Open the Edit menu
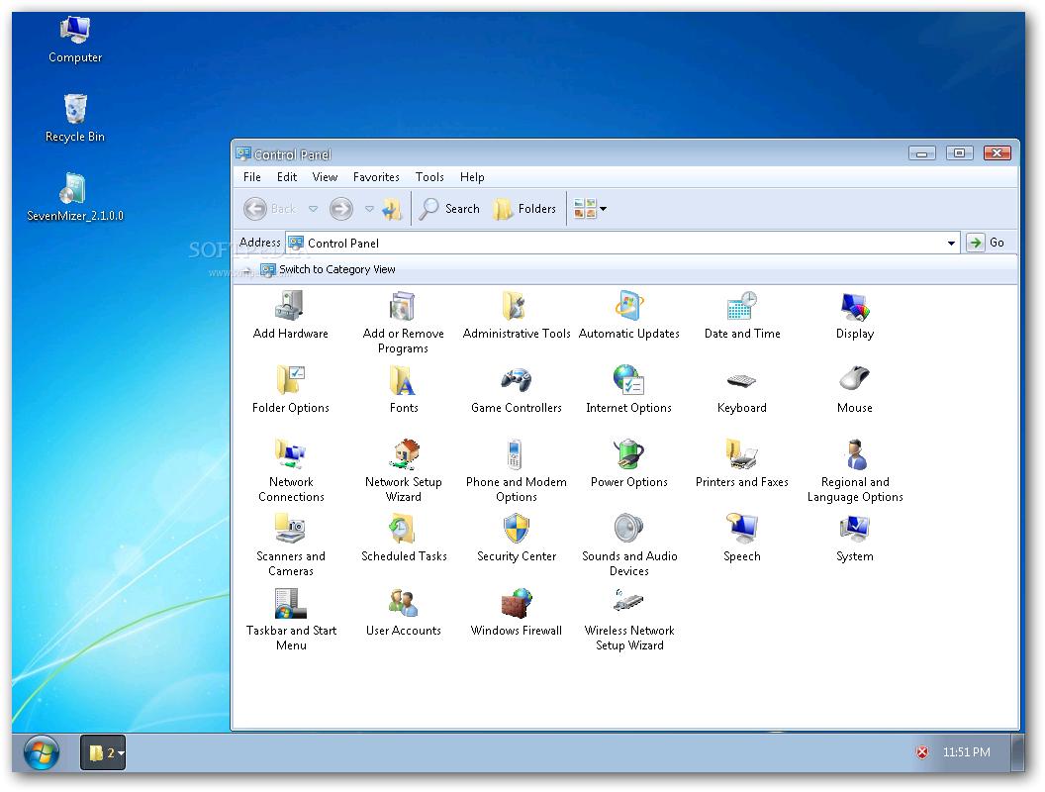The height and width of the screenshot is (792, 1045). click(x=287, y=176)
